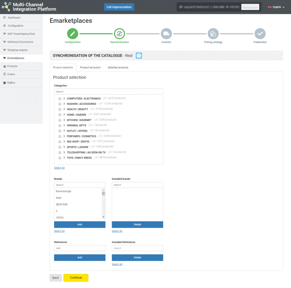Image resolution: width=291 pixels, height=288 pixels.
Task: Expand the PERFUMES | COSMETICS tree node
Action: tap(64, 136)
